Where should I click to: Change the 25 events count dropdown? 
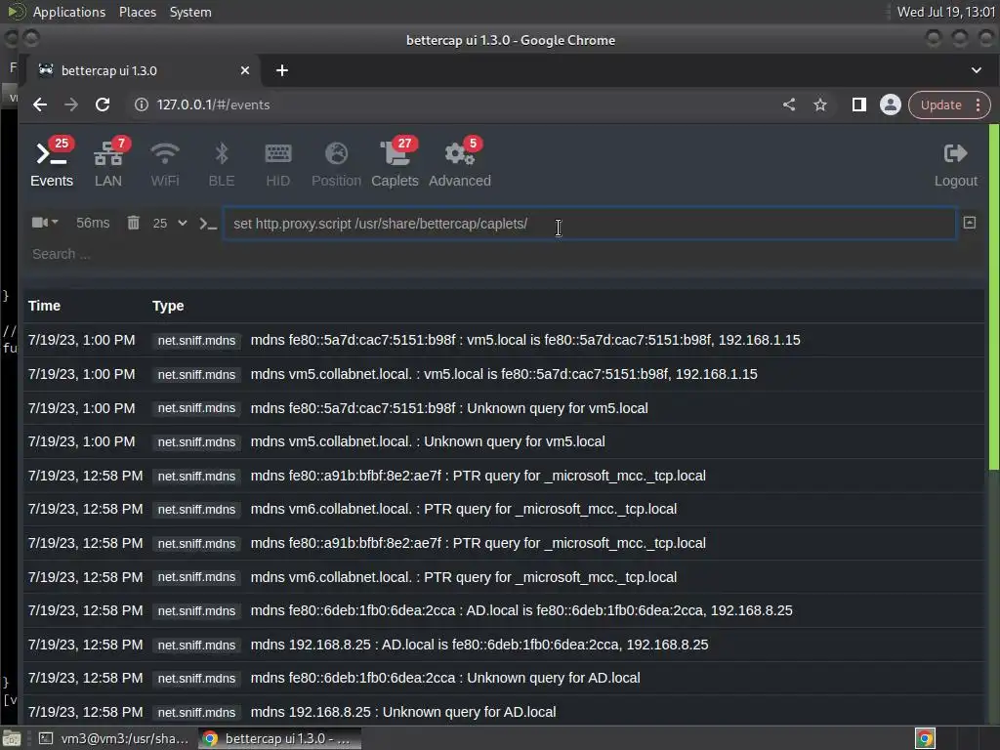(170, 224)
